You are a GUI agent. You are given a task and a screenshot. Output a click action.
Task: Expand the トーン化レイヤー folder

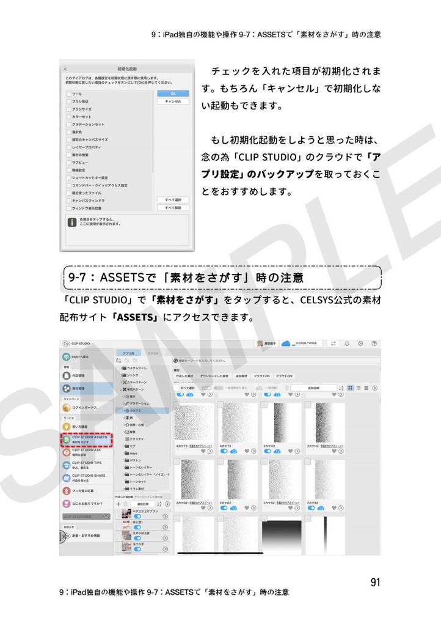(124, 467)
